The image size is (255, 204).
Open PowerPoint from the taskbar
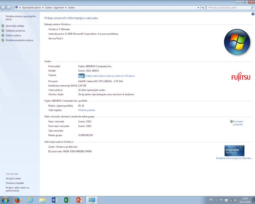[80, 200]
